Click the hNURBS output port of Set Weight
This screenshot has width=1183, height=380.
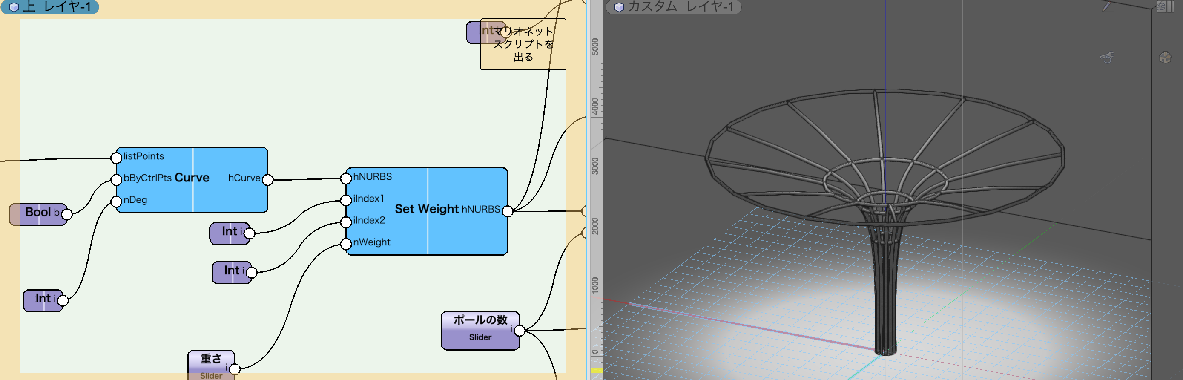point(508,211)
